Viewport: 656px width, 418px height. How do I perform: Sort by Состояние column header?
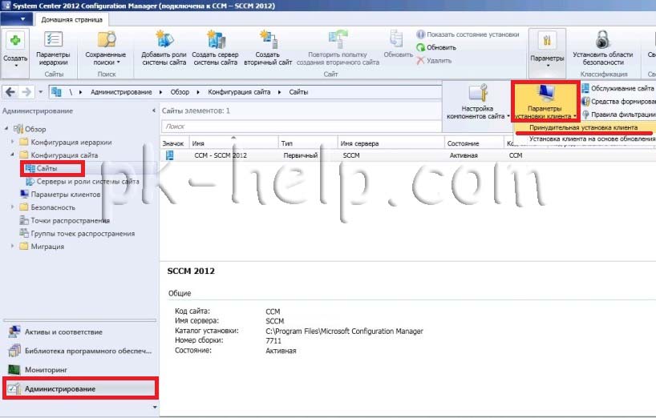[474, 143]
